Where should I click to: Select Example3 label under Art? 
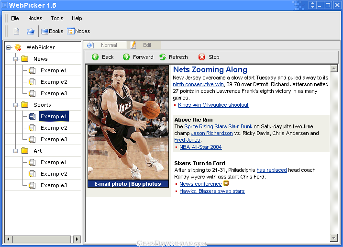54,185
